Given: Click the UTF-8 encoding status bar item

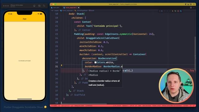Looking at the screenshot, I should [x=132, y=106].
